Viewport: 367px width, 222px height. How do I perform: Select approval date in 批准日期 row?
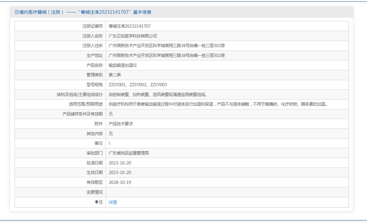click(x=120, y=163)
